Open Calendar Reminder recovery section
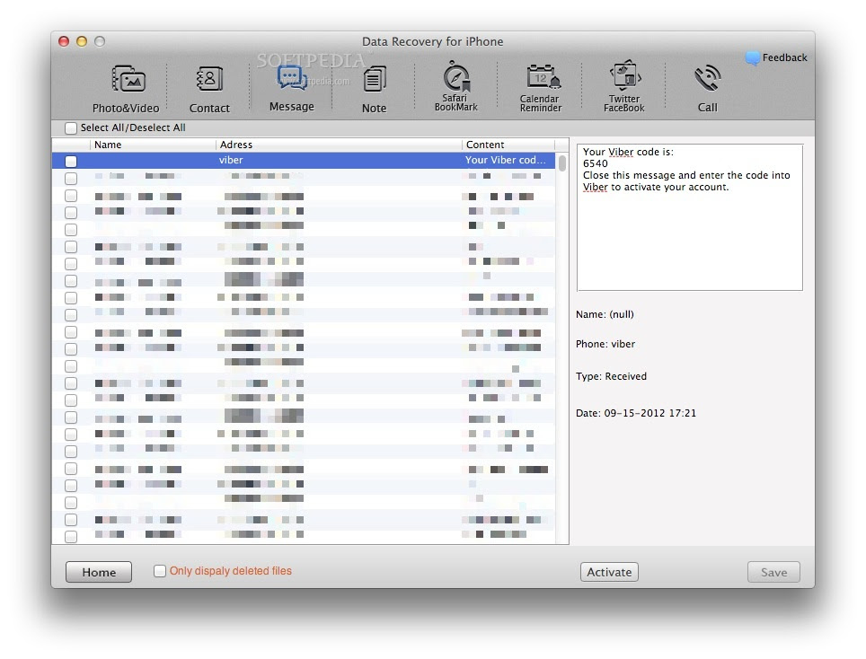 (539, 87)
